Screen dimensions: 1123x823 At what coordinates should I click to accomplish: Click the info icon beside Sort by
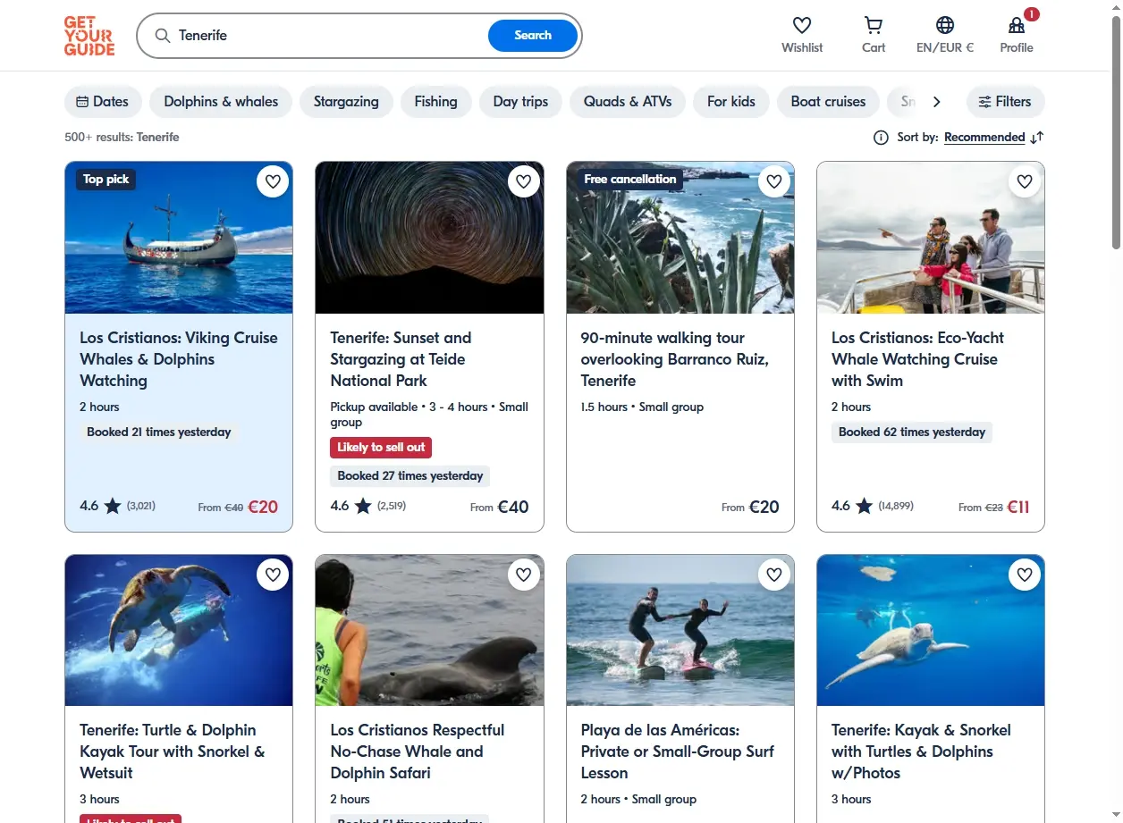[881, 138]
